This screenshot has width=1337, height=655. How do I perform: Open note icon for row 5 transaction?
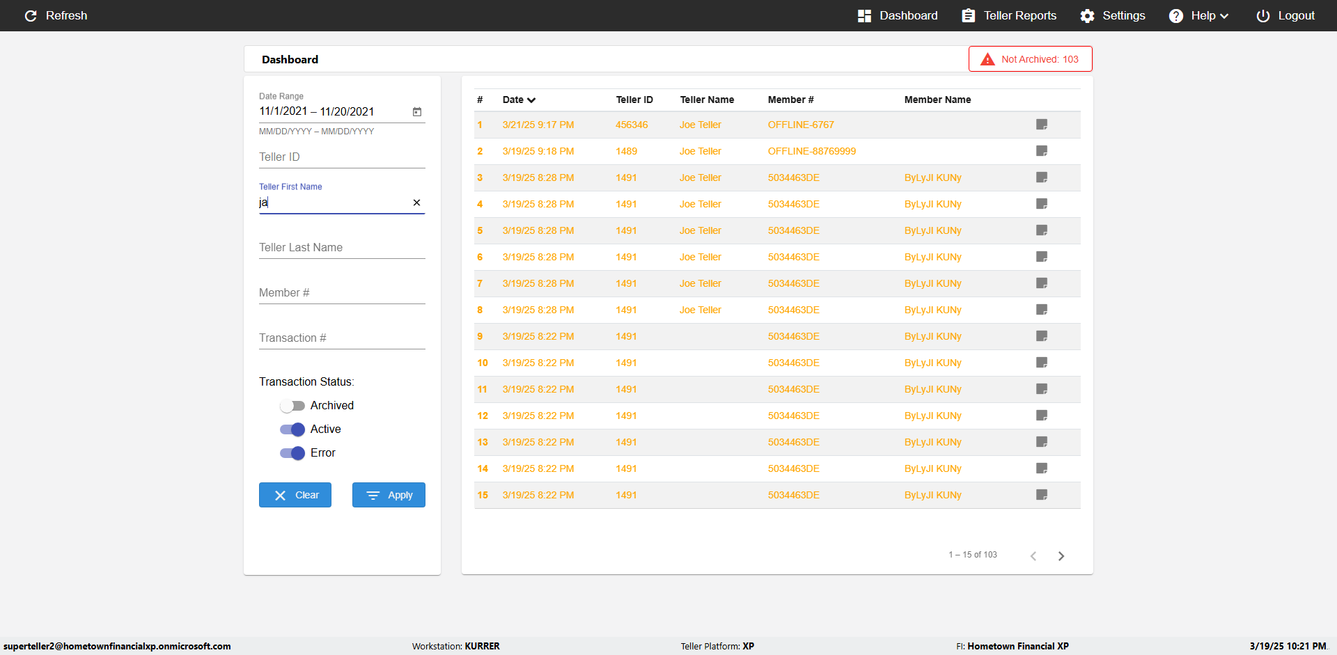[x=1042, y=230]
